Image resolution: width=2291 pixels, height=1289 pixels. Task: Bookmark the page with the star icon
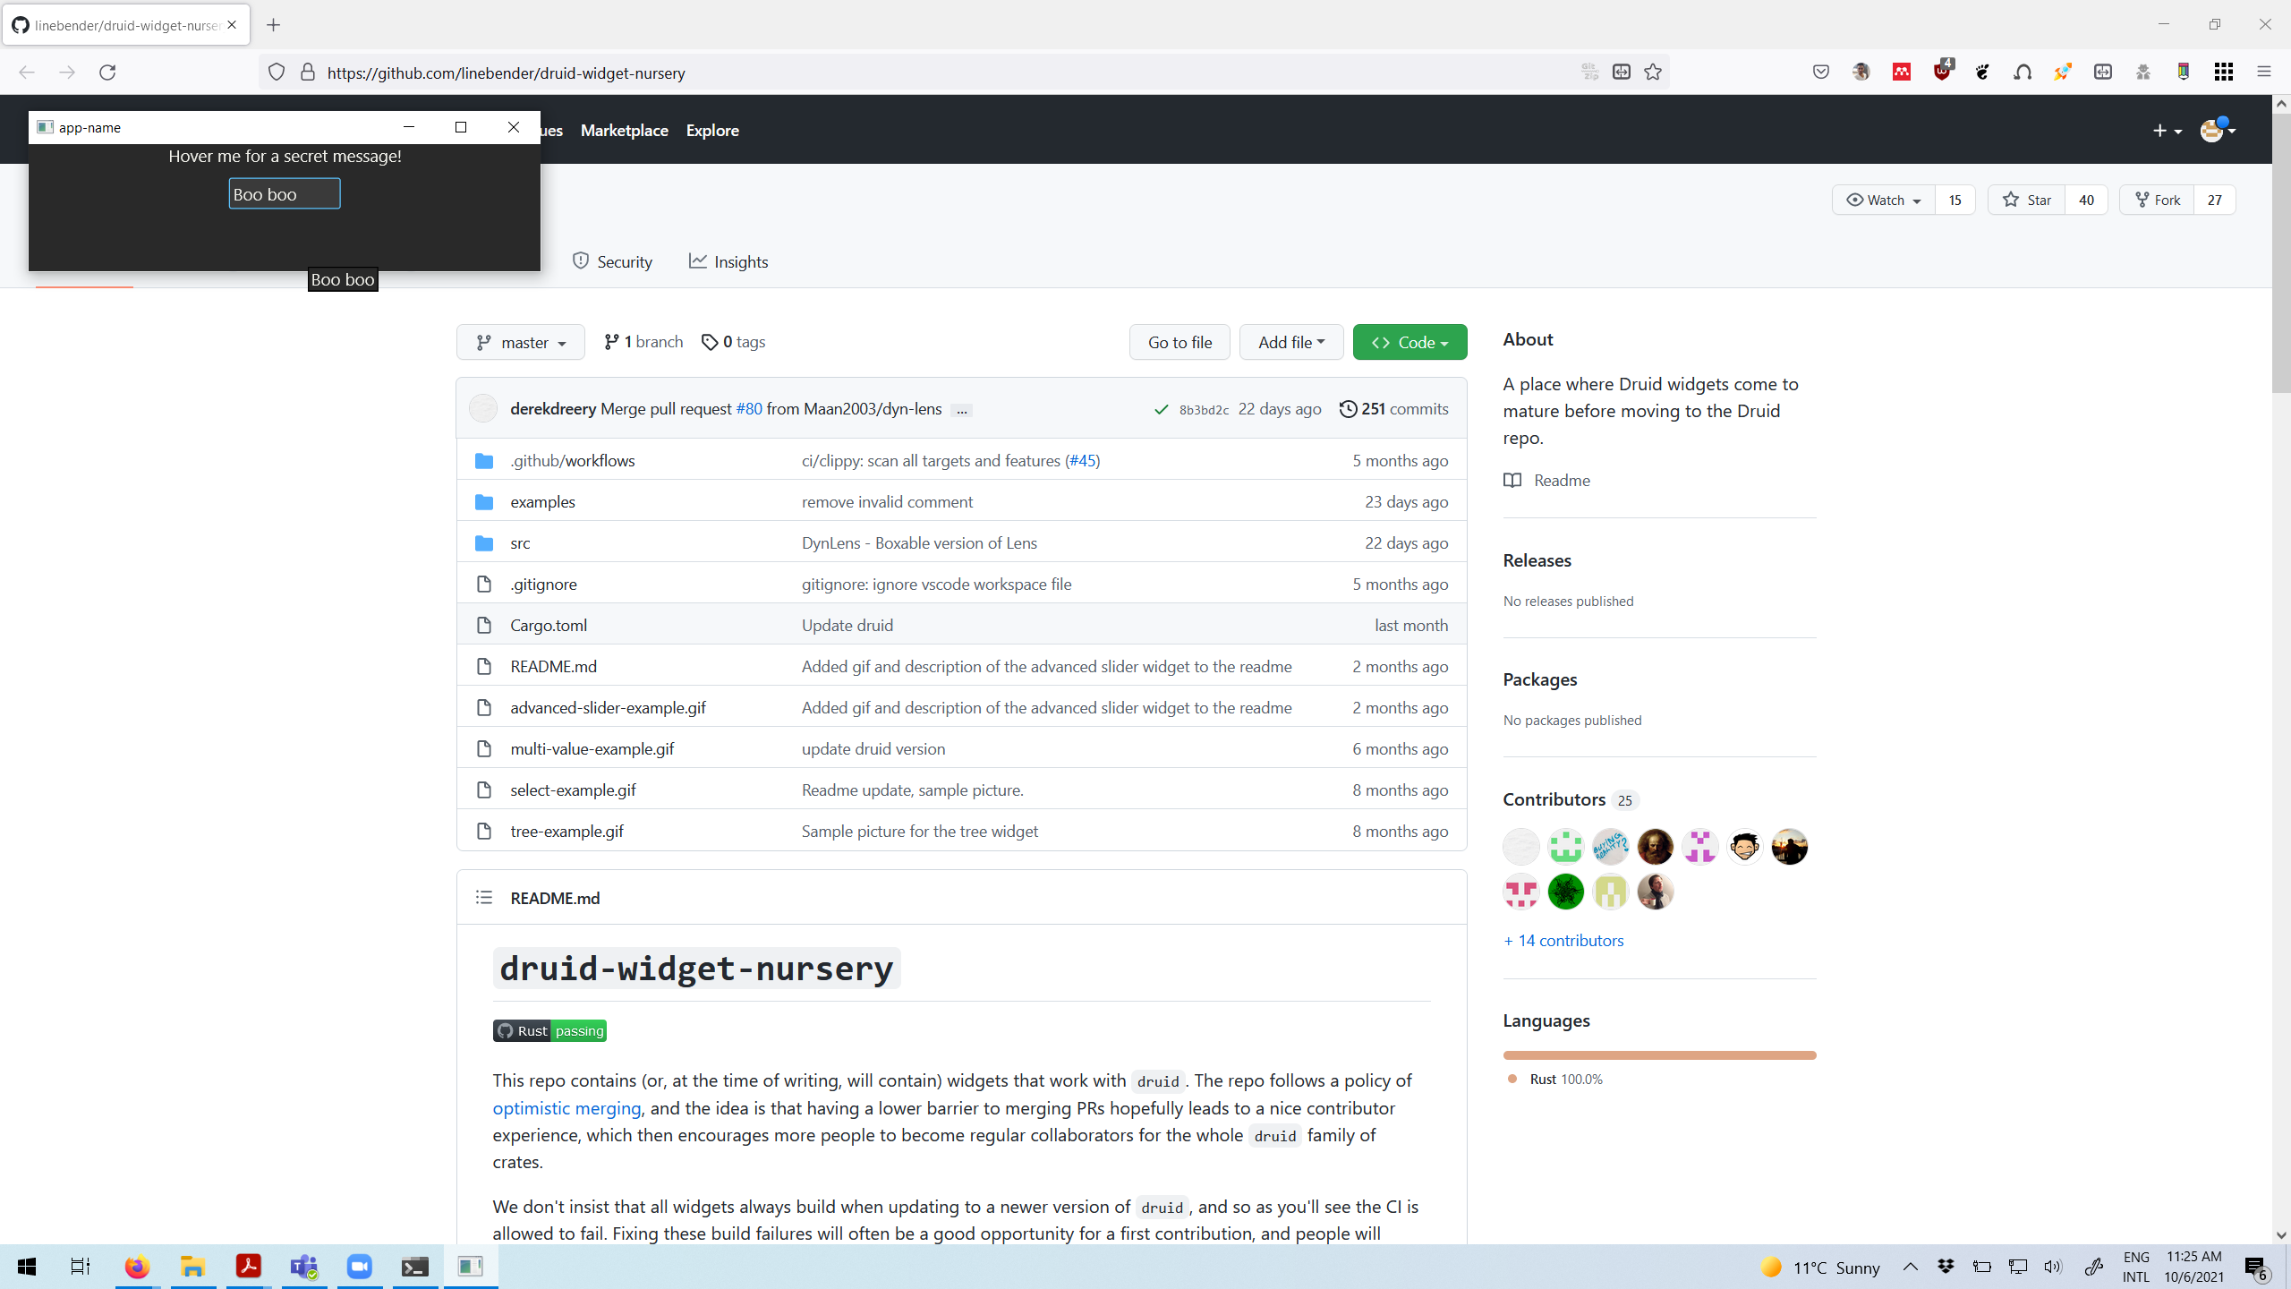[x=1652, y=72]
